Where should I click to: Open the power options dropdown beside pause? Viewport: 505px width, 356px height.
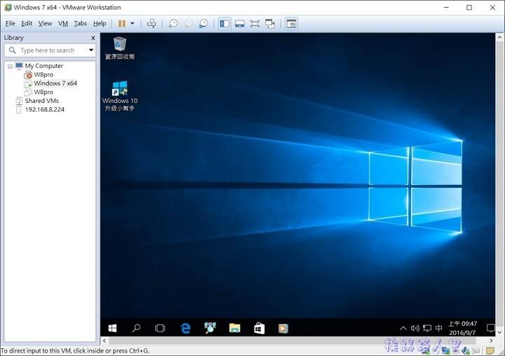click(133, 24)
